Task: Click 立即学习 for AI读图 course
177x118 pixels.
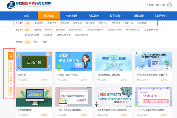Action: (x=85, y=80)
